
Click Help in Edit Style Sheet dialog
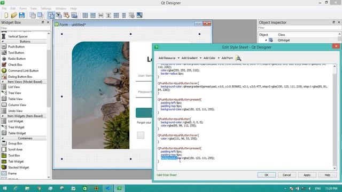[x=328, y=175]
